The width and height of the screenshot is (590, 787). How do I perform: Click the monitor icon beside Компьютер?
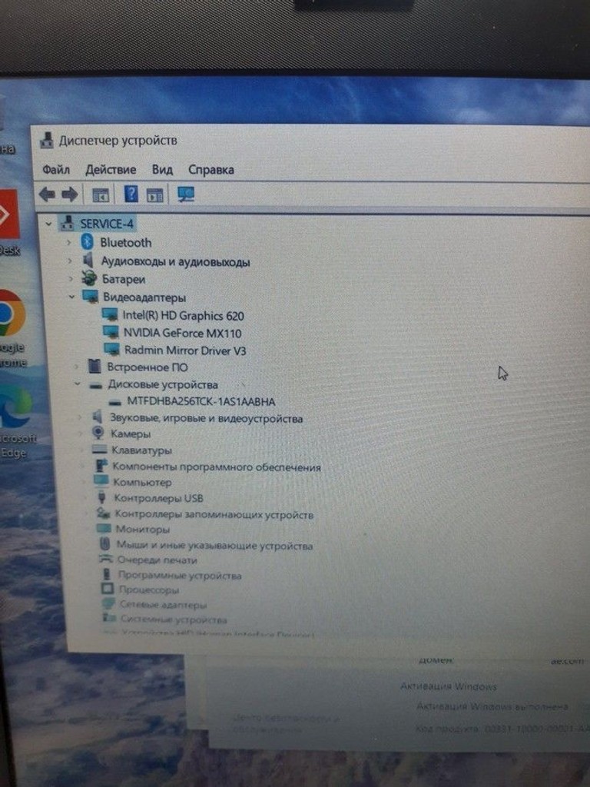click(x=101, y=481)
